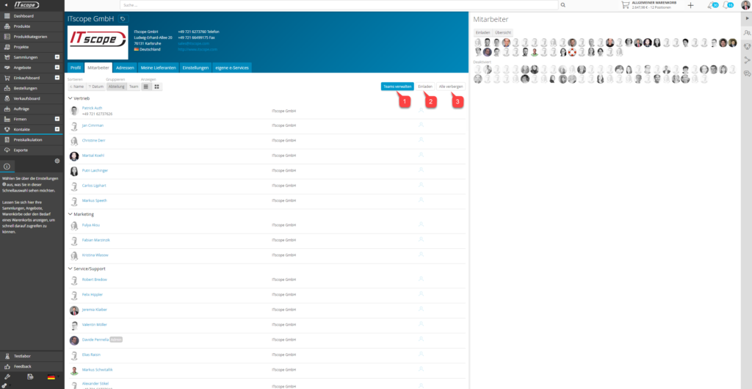Image resolution: width=752 pixels, height=389 pixels.
Task: Switch to the Profil tab
Action: point(76,68)
